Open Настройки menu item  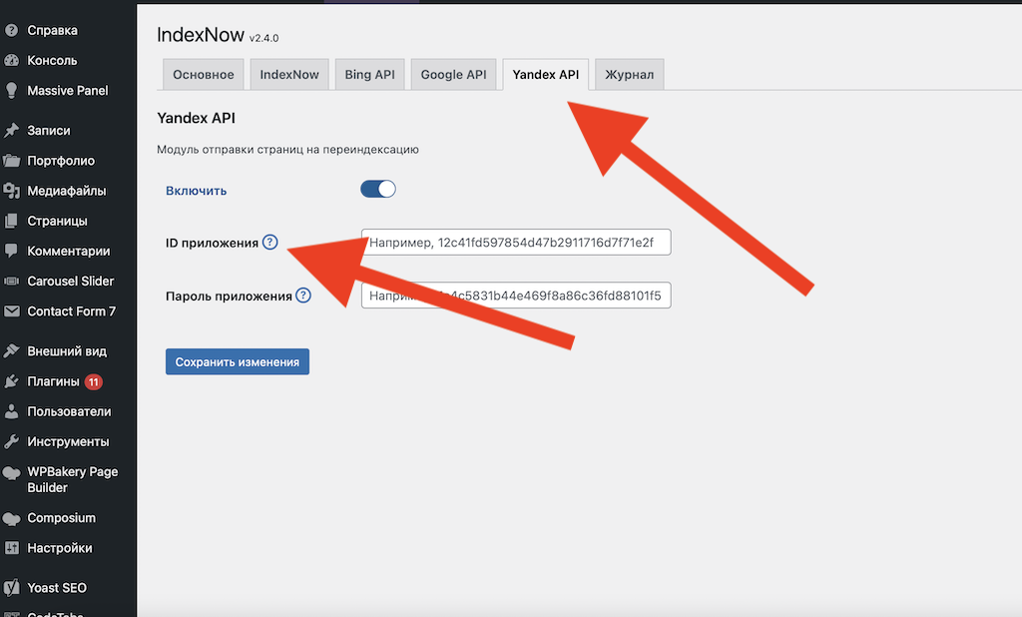pos(59,548)
